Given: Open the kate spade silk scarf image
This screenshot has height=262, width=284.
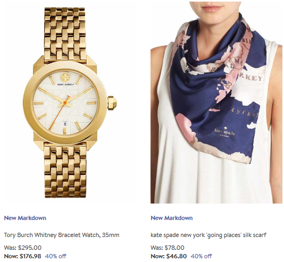Looking at the screenshot, I should (x=216, y=103).
